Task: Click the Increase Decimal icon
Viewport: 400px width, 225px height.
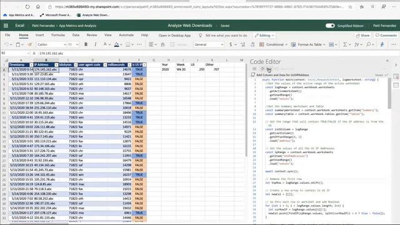Action: (242, 44)
